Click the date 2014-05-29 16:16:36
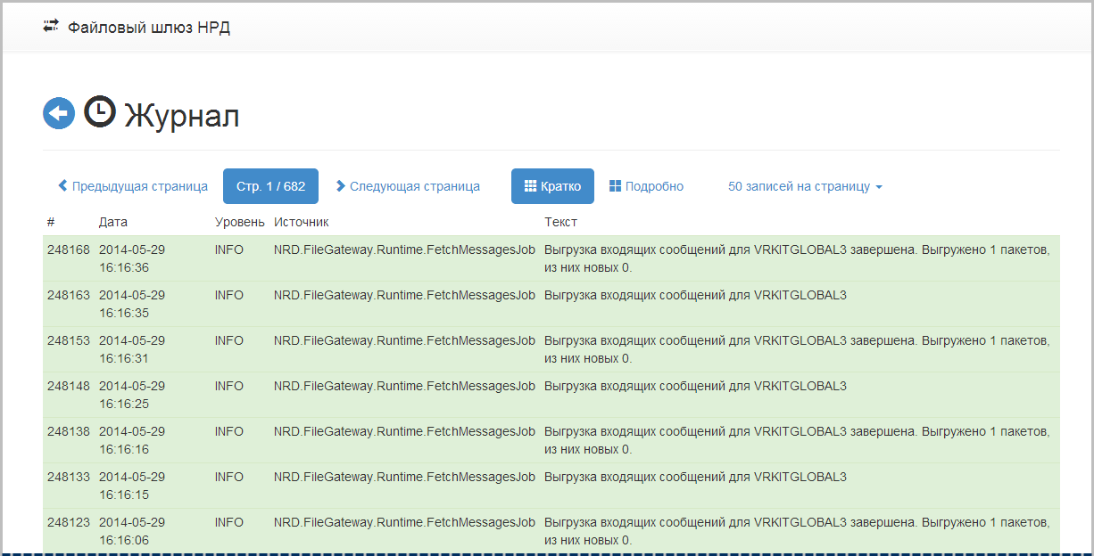The height and width of the screenshot is (556, 1094). click(x=132, y=258)
